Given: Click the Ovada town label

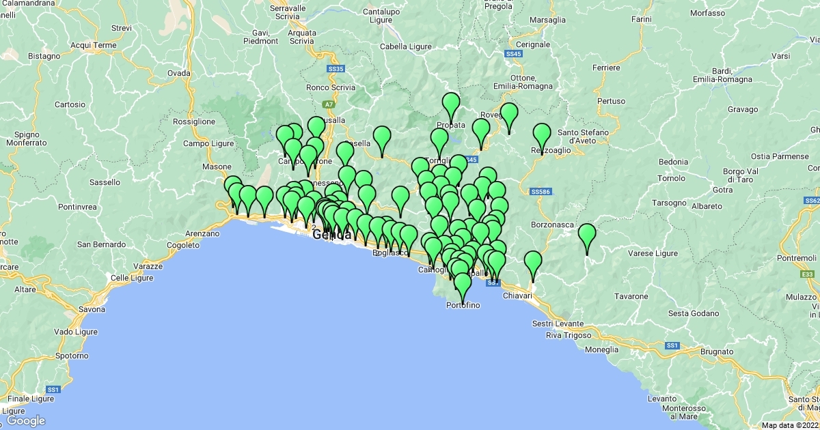Looking at the screenshot, I should tap(178, 72).
